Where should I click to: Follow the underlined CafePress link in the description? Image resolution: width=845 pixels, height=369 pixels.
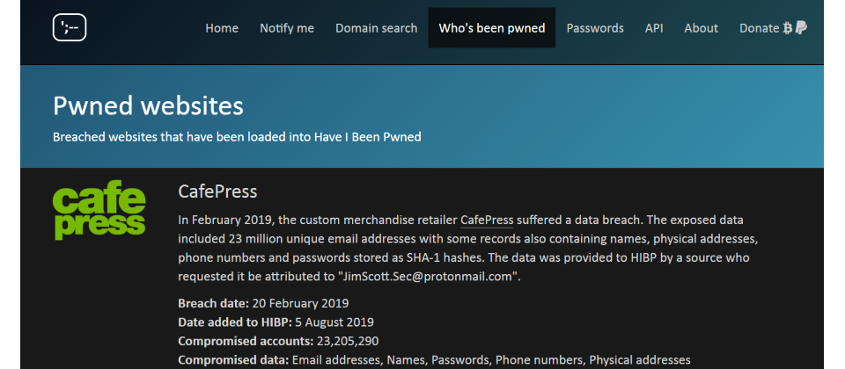tap(487, 220)
